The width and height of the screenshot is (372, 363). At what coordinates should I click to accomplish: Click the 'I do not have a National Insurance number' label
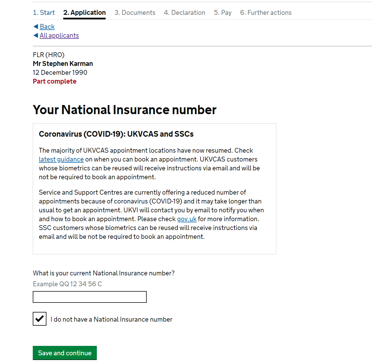click(111, 319)
